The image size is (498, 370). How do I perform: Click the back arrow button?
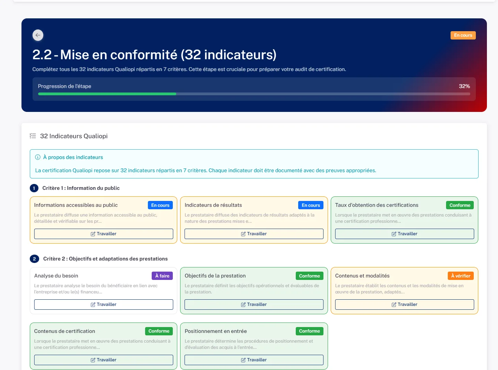click(x=38, y=35)
